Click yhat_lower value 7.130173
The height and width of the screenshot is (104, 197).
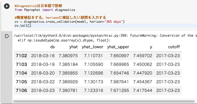click(x=94, y=82)
